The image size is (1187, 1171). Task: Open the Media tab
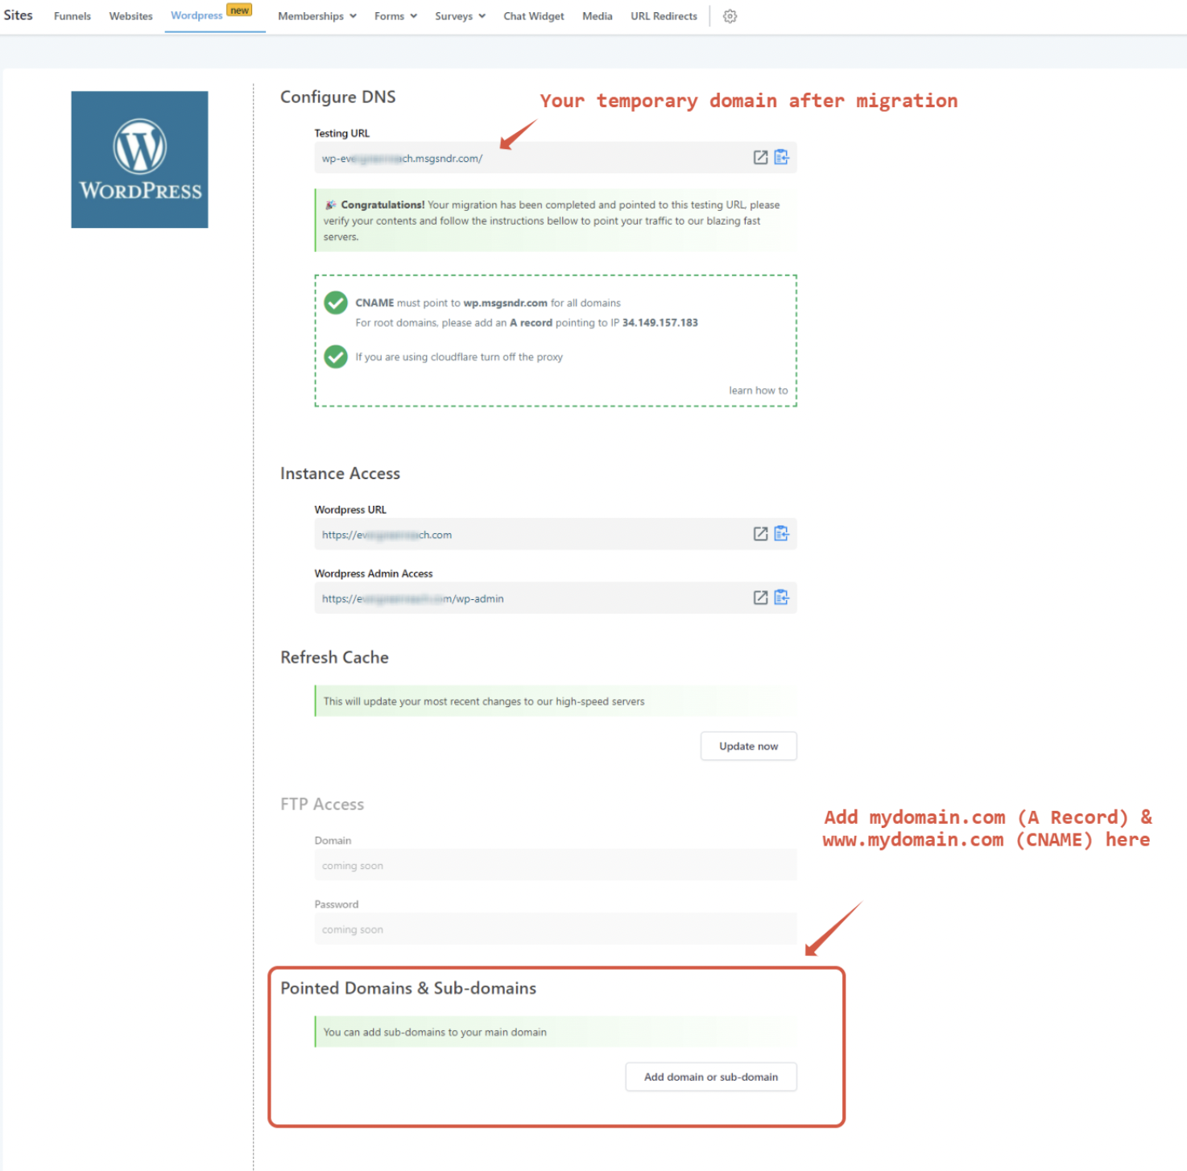pyautogui.click(x=598, y=16)
